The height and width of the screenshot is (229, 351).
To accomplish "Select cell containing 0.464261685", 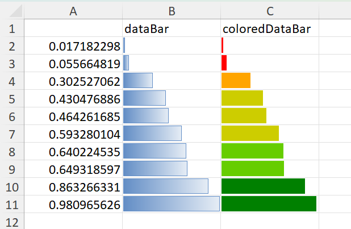I will [73, 116].
